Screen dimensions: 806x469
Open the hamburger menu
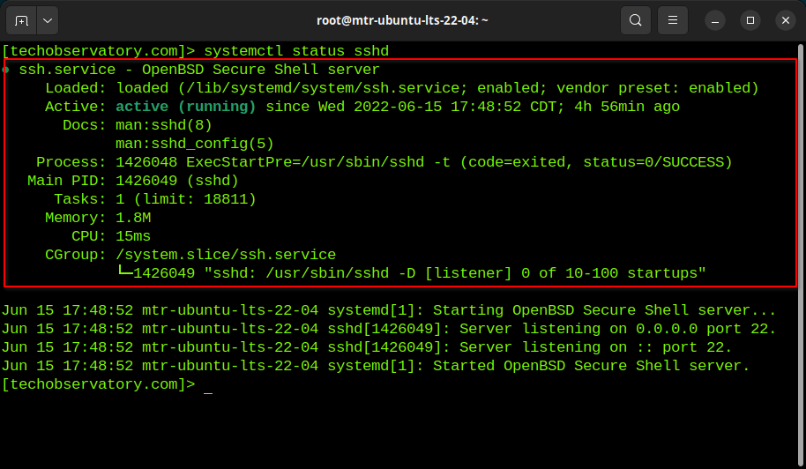[x=672, y=20]
